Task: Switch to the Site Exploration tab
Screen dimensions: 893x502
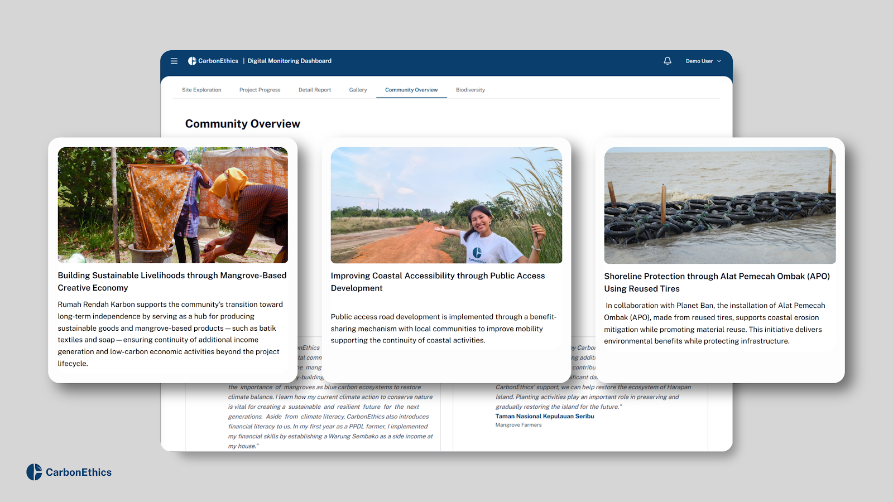Action: pyautogui.click(x=201, y=90)
